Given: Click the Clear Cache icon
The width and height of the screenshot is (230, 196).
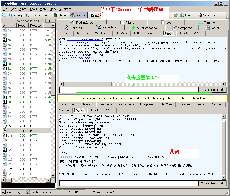Looking at the screenshot, I should (x=200, y=15).
